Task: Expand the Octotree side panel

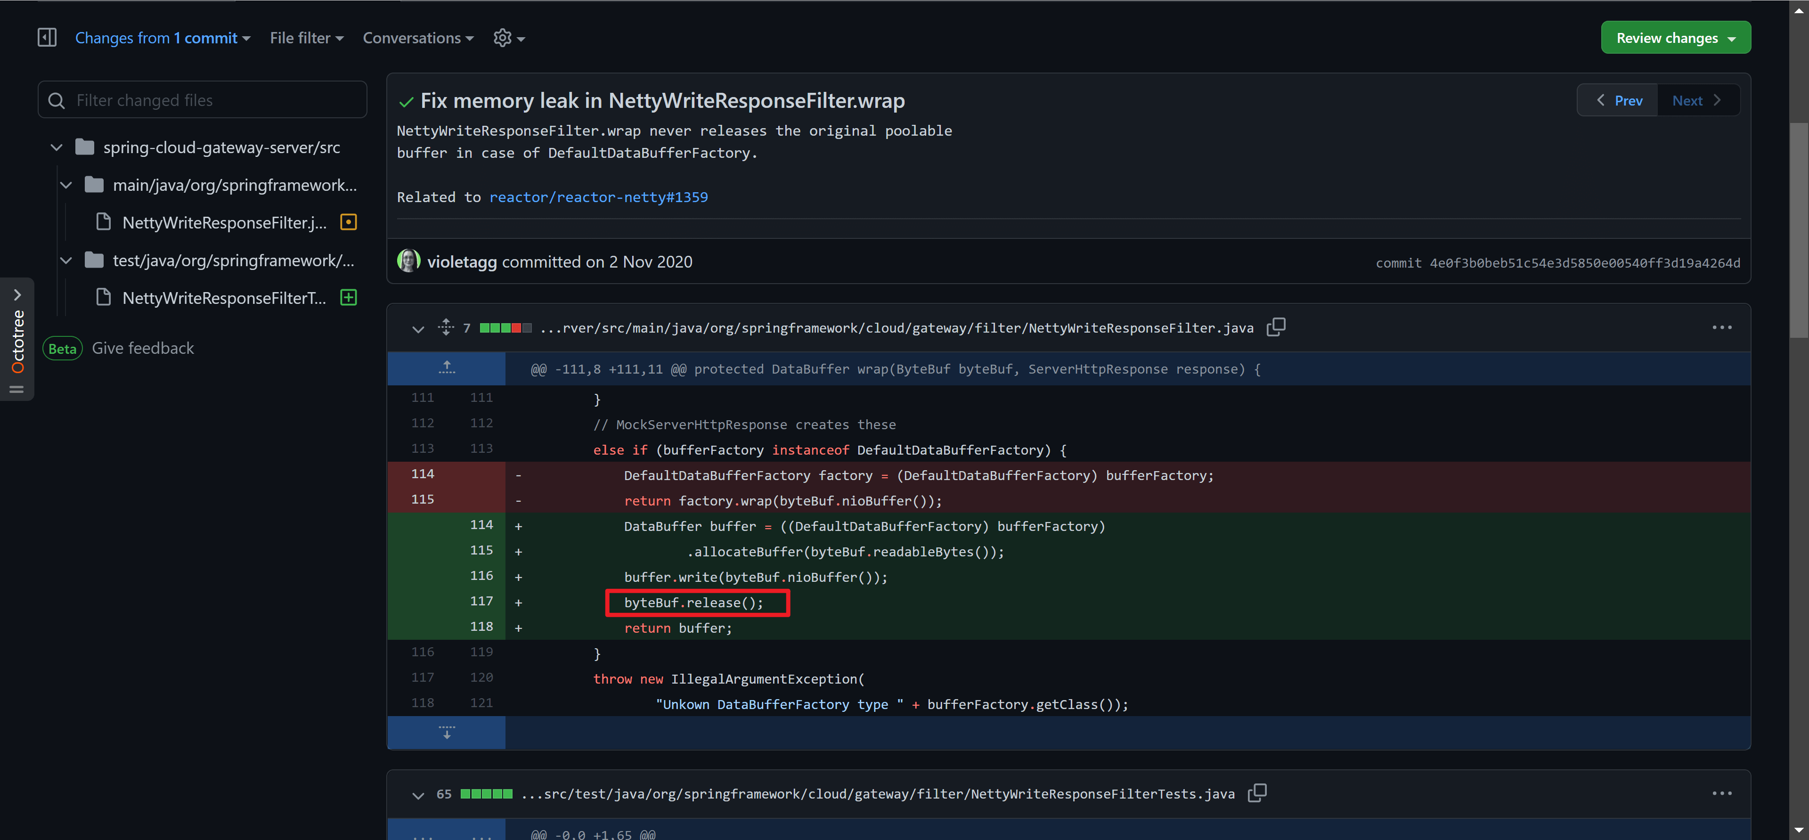Action: point(17,295)
